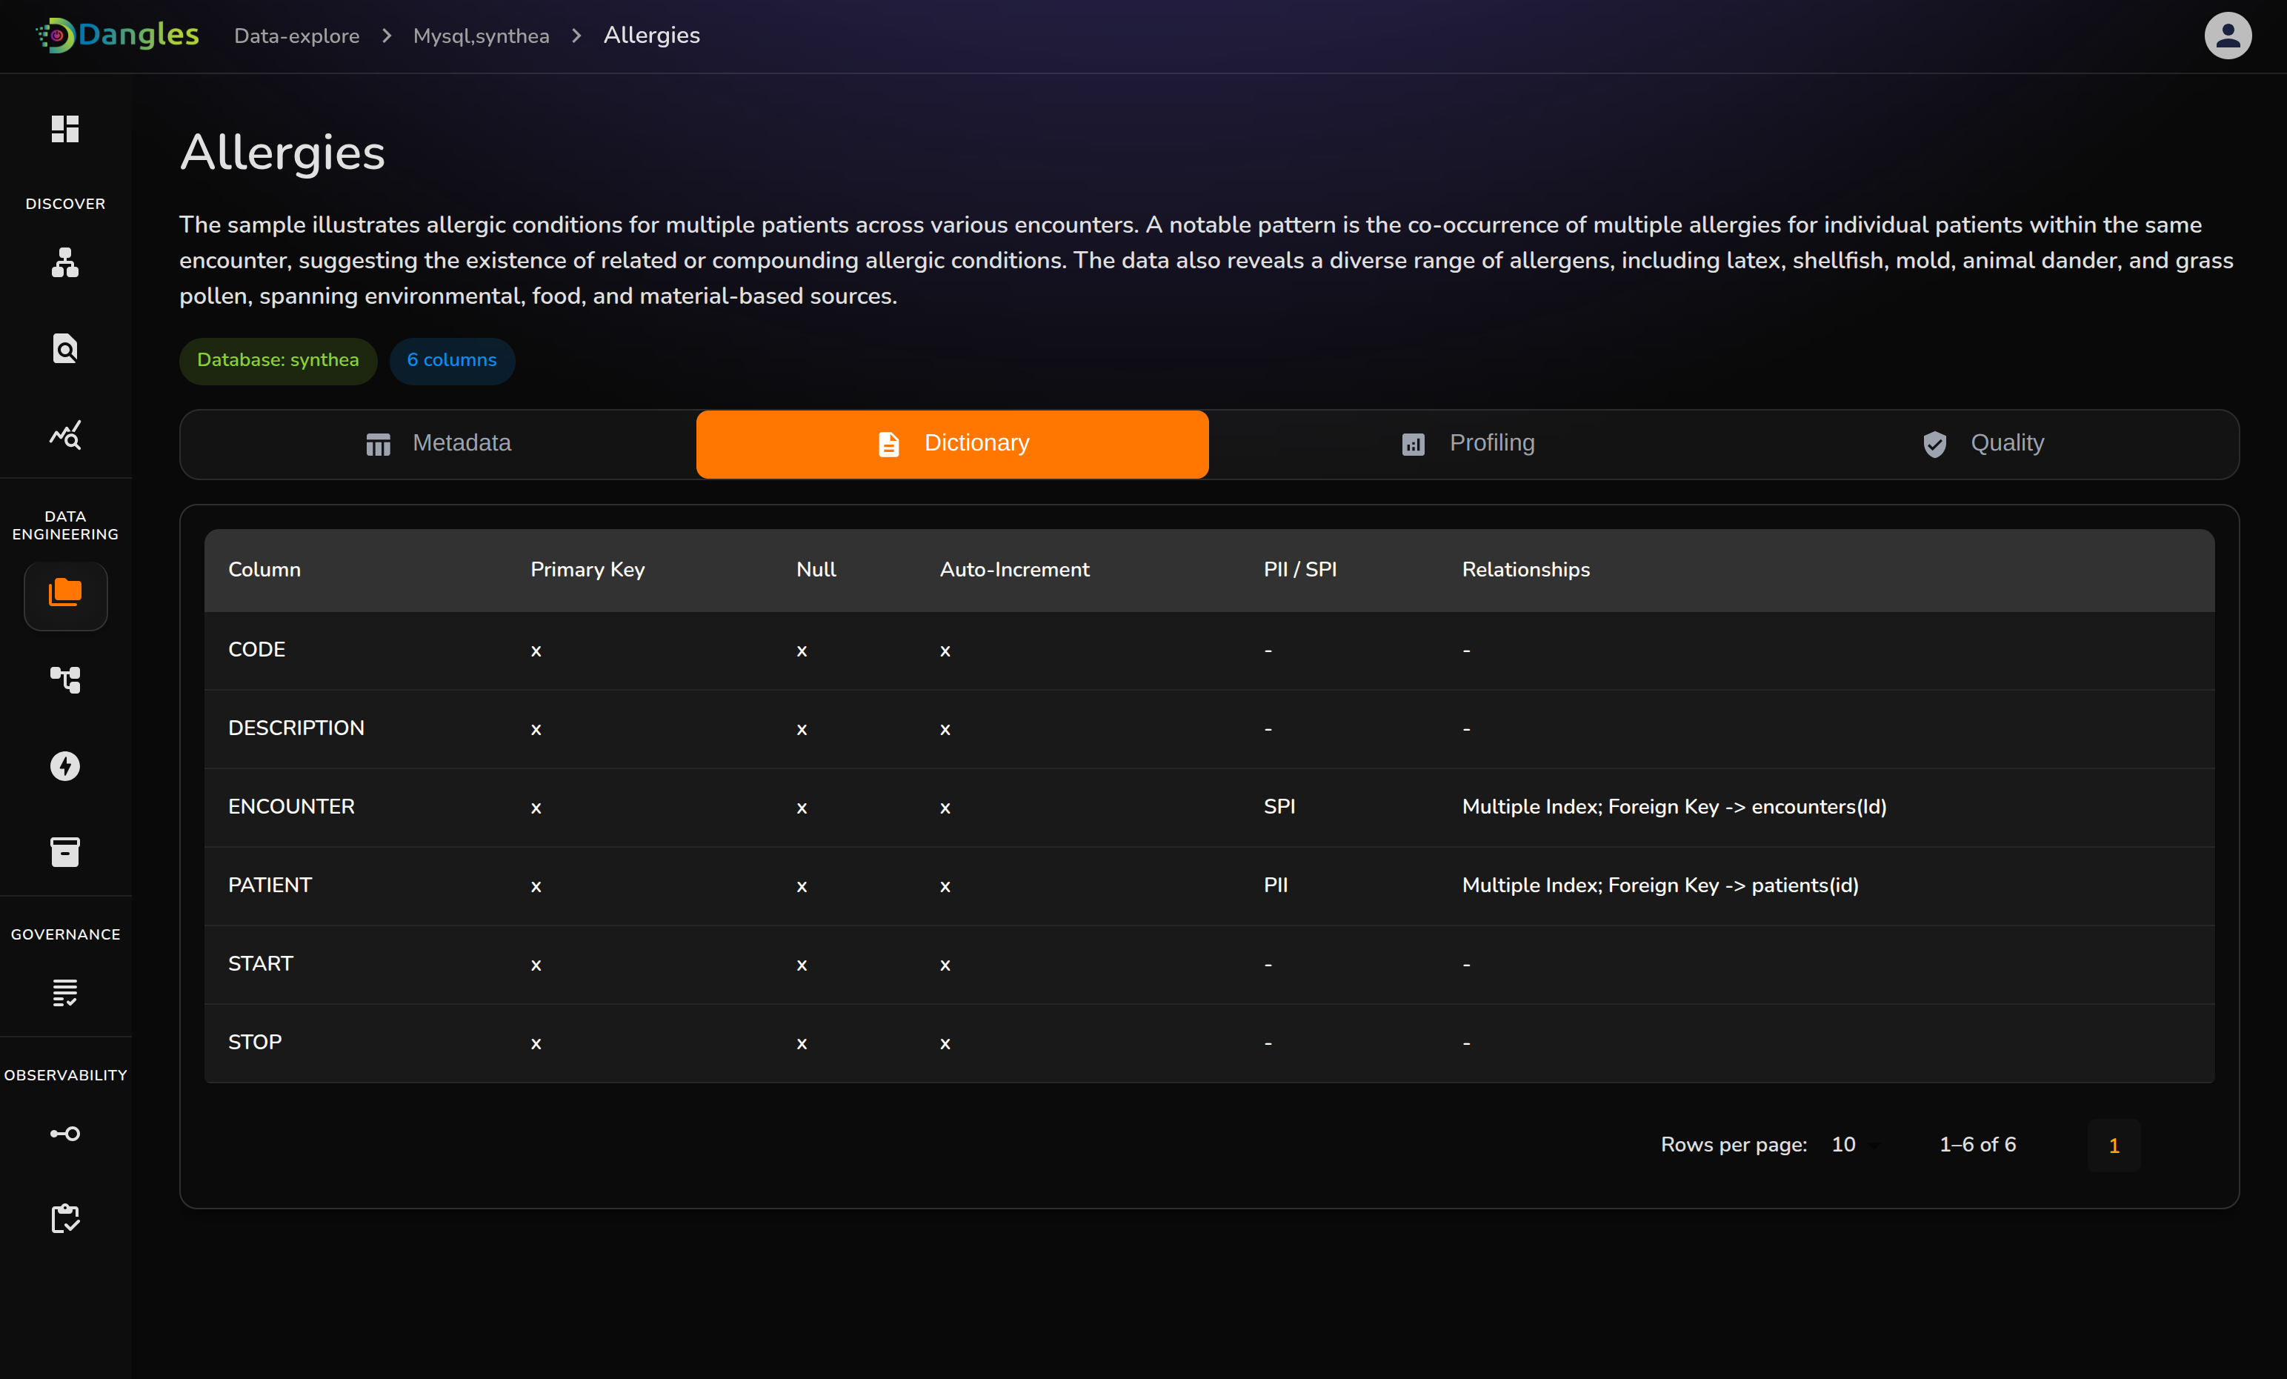The image size is (2287, 1379).
Task: Click the governance checklist icon
Action: [x=65, y=993]
